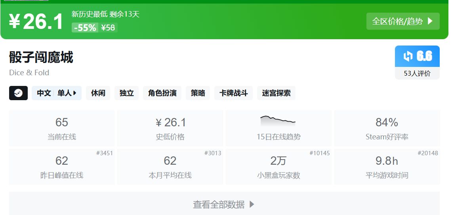Open 全区价格/趋势 regional price trends

coord(403,21)
